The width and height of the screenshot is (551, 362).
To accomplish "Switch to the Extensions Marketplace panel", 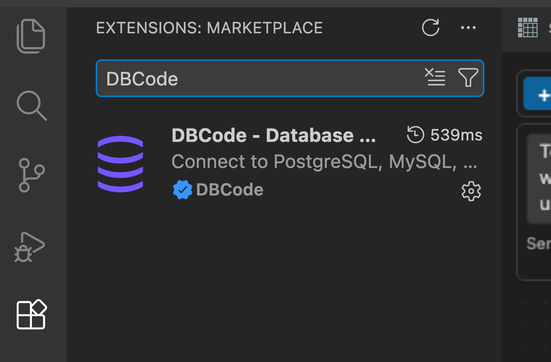I will [209, 28].
